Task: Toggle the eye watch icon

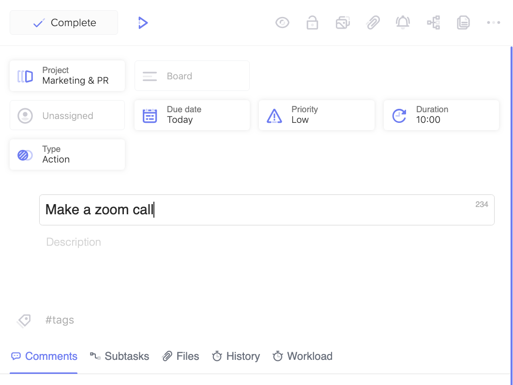Action: pyautogui.click(x=282, y=23)
